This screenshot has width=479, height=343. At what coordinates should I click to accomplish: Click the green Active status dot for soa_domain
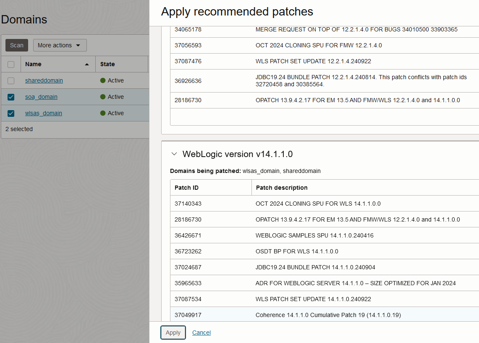click(x=103, y=97)
